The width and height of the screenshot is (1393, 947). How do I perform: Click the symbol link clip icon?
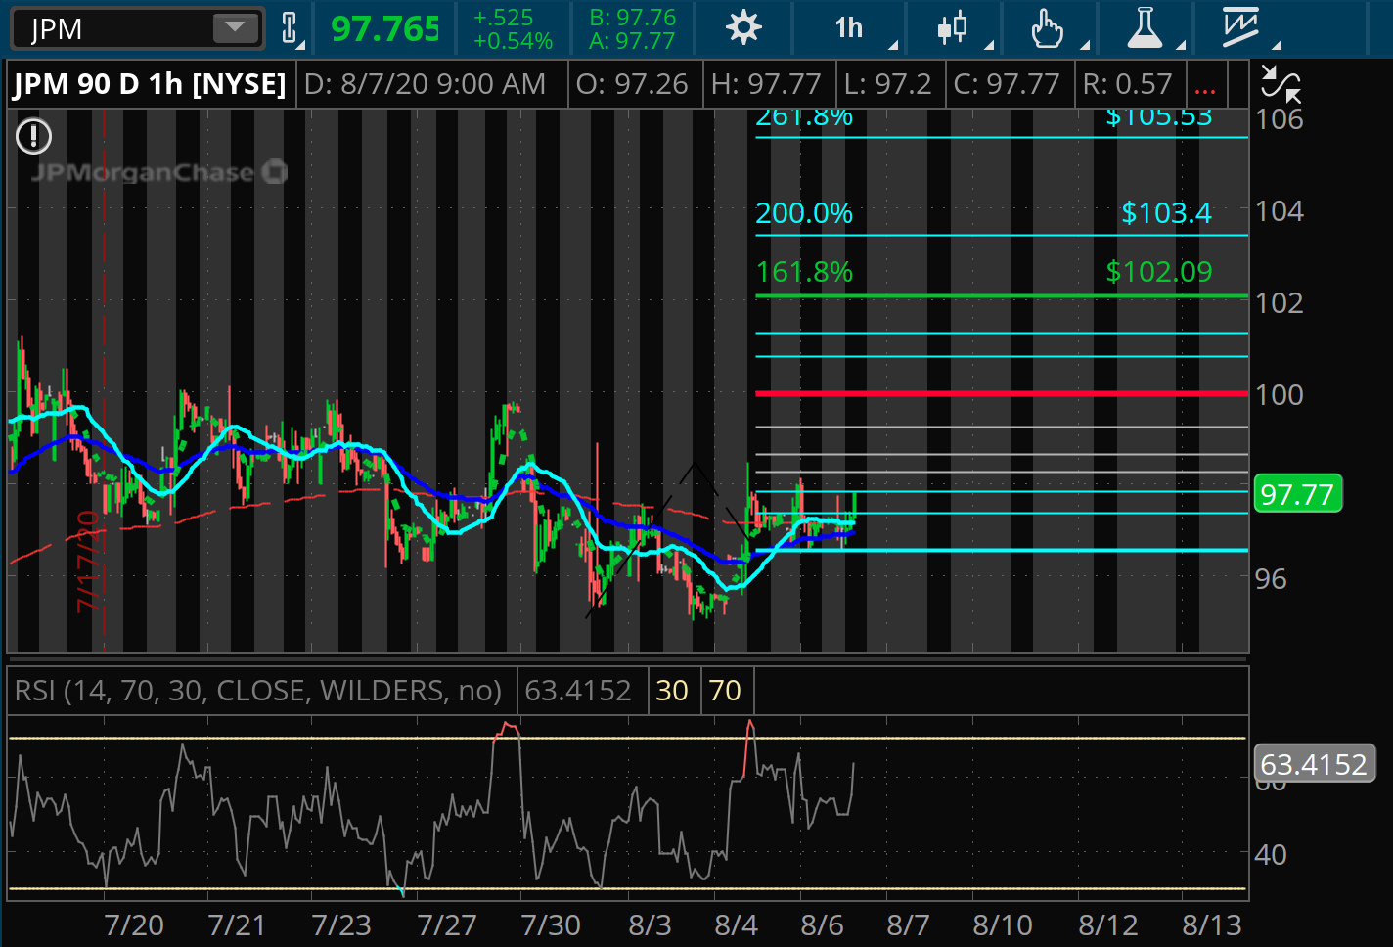(290, 27)
